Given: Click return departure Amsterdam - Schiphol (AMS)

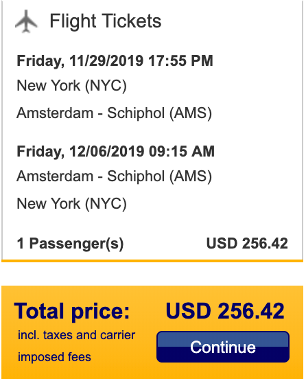Looking at the screenshot, I should coord(115,176).
